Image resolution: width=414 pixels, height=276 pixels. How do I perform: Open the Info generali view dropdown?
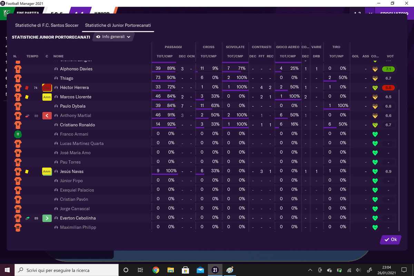point(113,37)
